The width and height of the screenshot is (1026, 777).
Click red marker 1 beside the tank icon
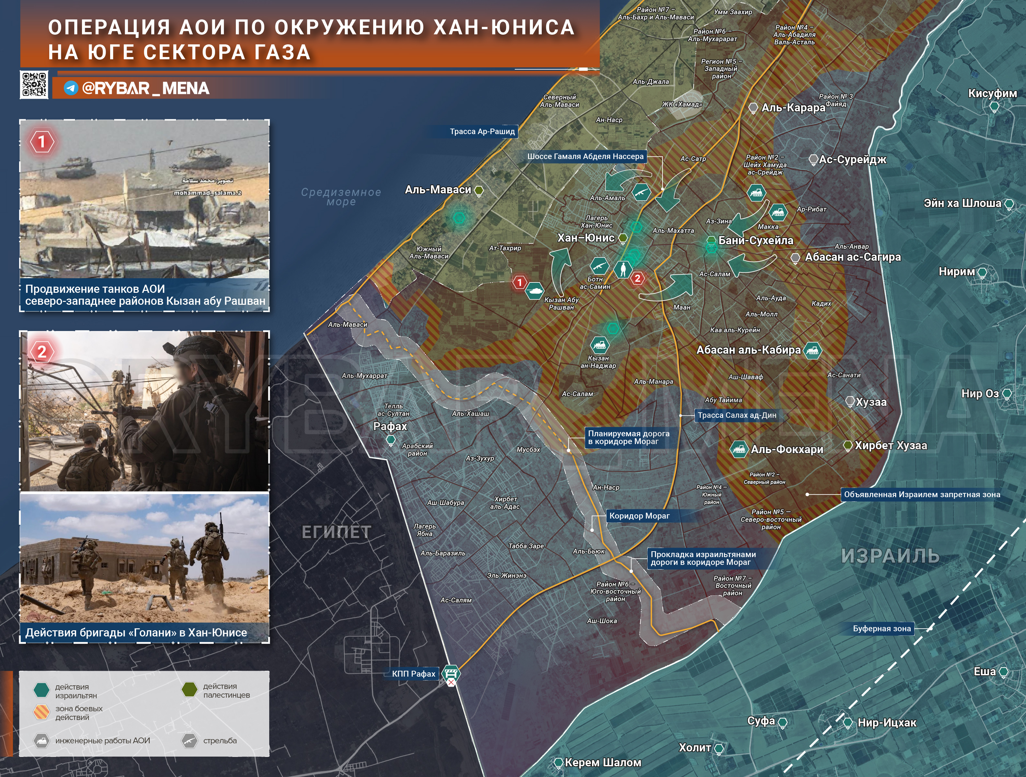(x=520, y=282)
